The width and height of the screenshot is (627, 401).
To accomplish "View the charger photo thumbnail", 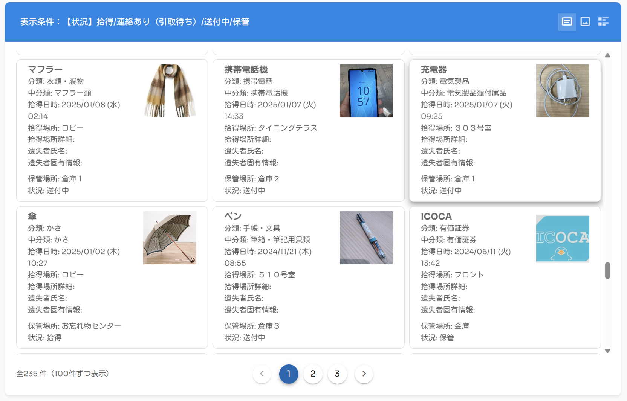I will [x=563, y=91].
